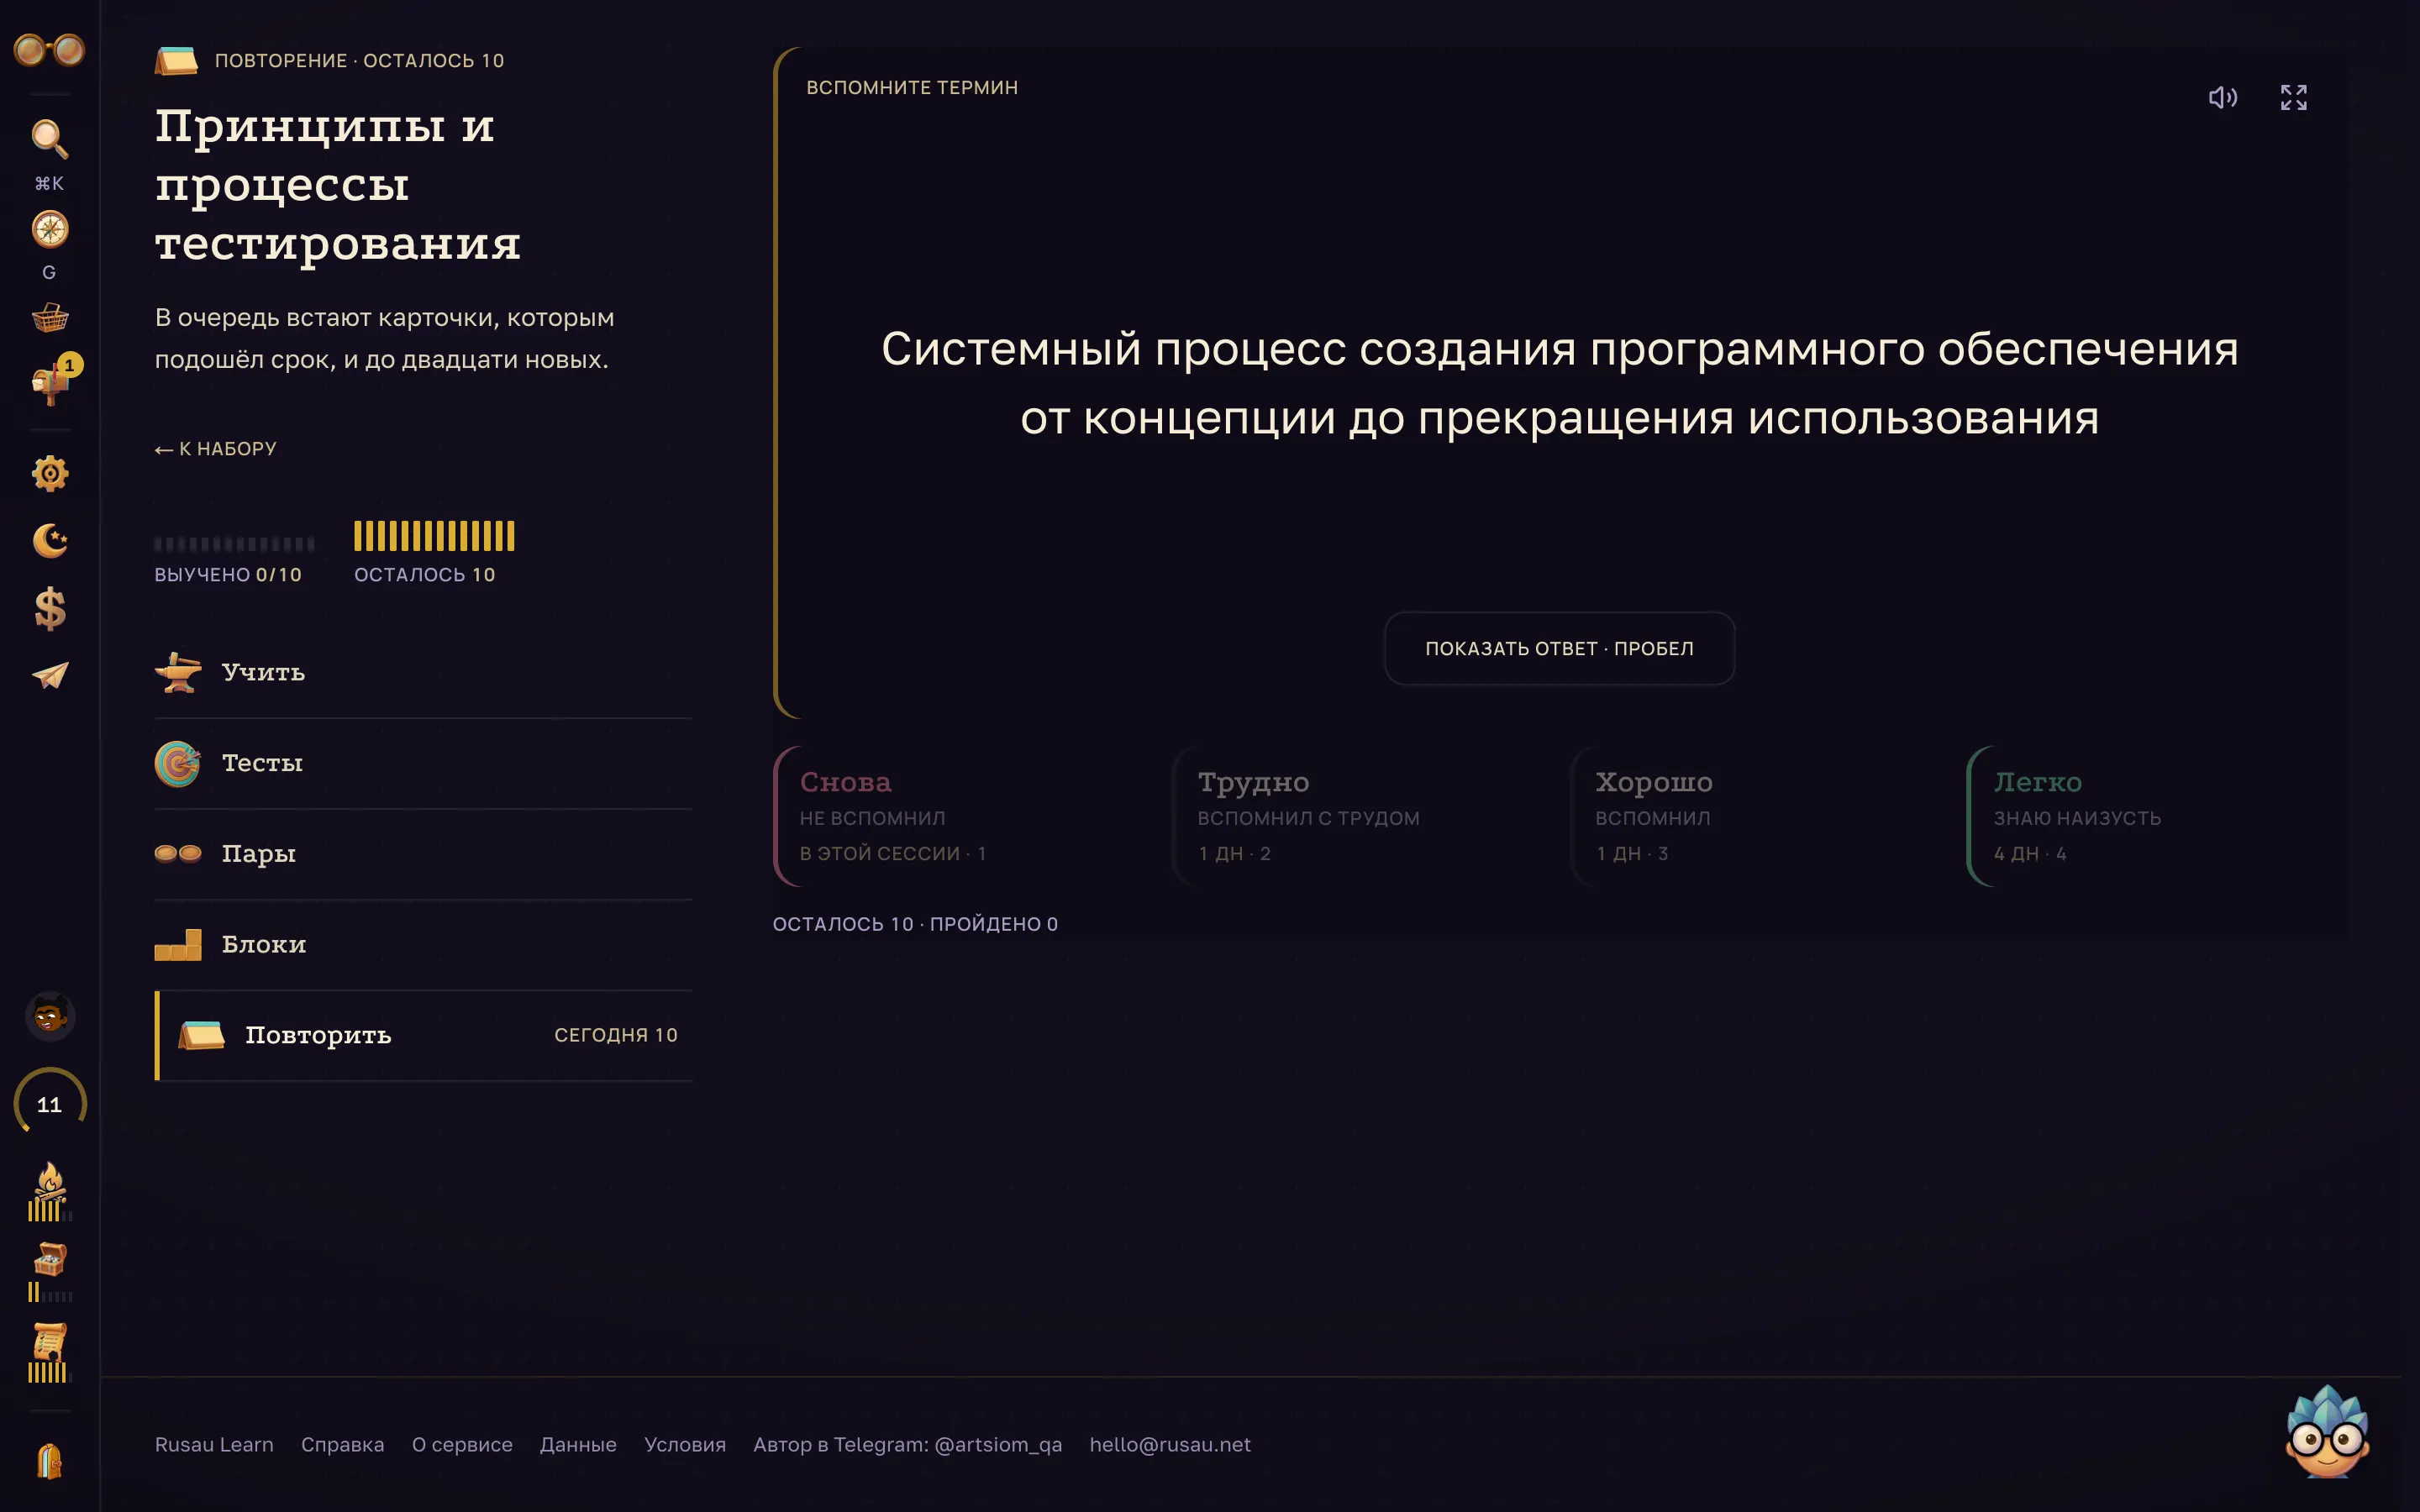
Task: Click the mascot helper in bottom corner
Action: click(x=2327, y=1432)
